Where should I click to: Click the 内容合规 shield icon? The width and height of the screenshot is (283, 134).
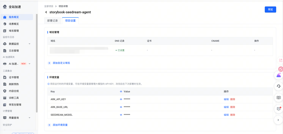tap(5, 91)
